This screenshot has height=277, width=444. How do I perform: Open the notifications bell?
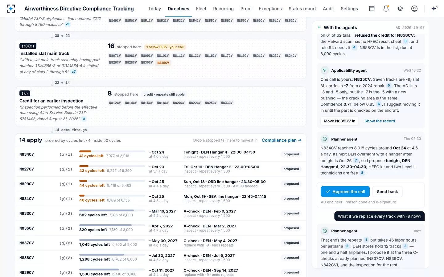tap(386, 9)
